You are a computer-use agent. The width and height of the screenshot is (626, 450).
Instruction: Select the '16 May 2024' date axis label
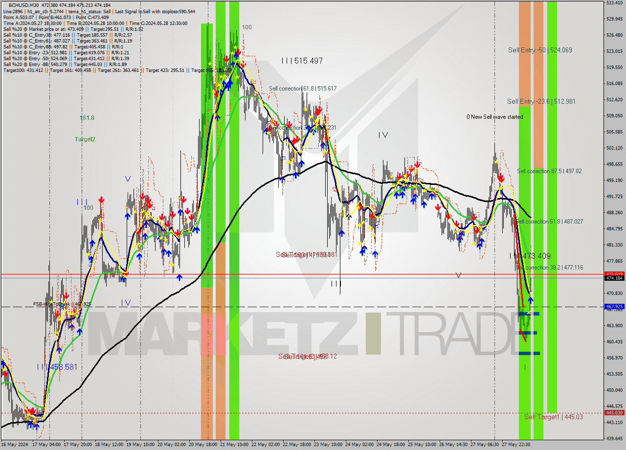[15, 445]
